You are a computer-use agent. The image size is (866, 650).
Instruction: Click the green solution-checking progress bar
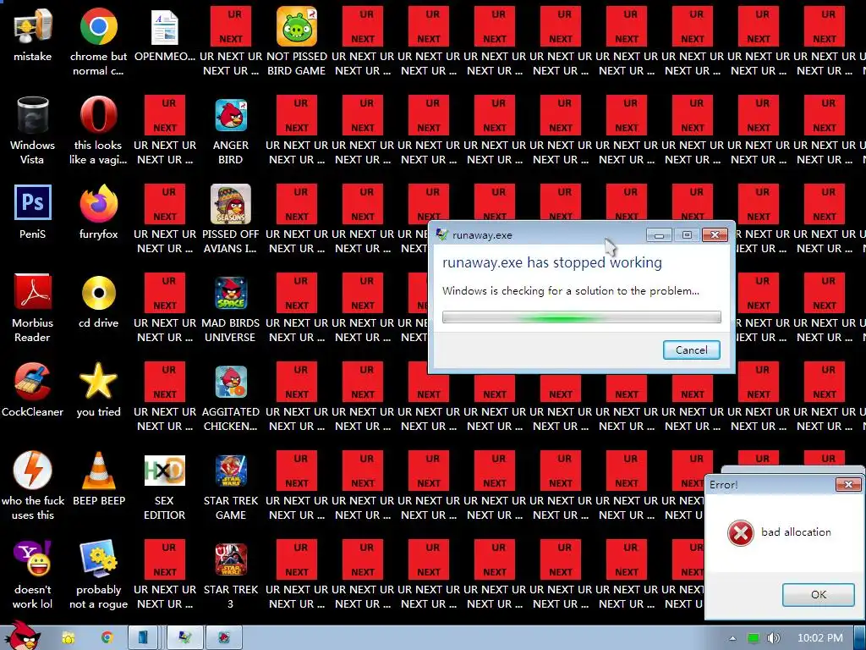click(582, 317)
